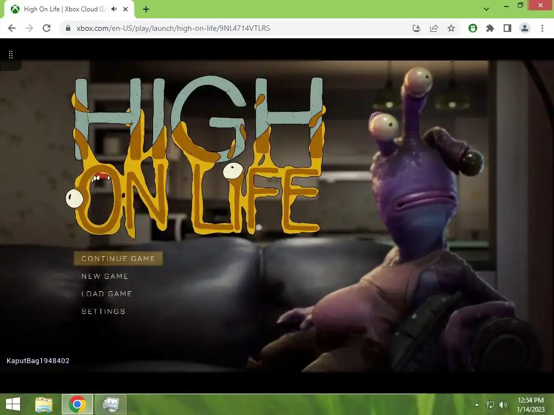The height and width of the screenshot is (415, 554).
Task: Click the gamertag KaputBag1948402
Action: pyautogui.click(x=38, y=360)
